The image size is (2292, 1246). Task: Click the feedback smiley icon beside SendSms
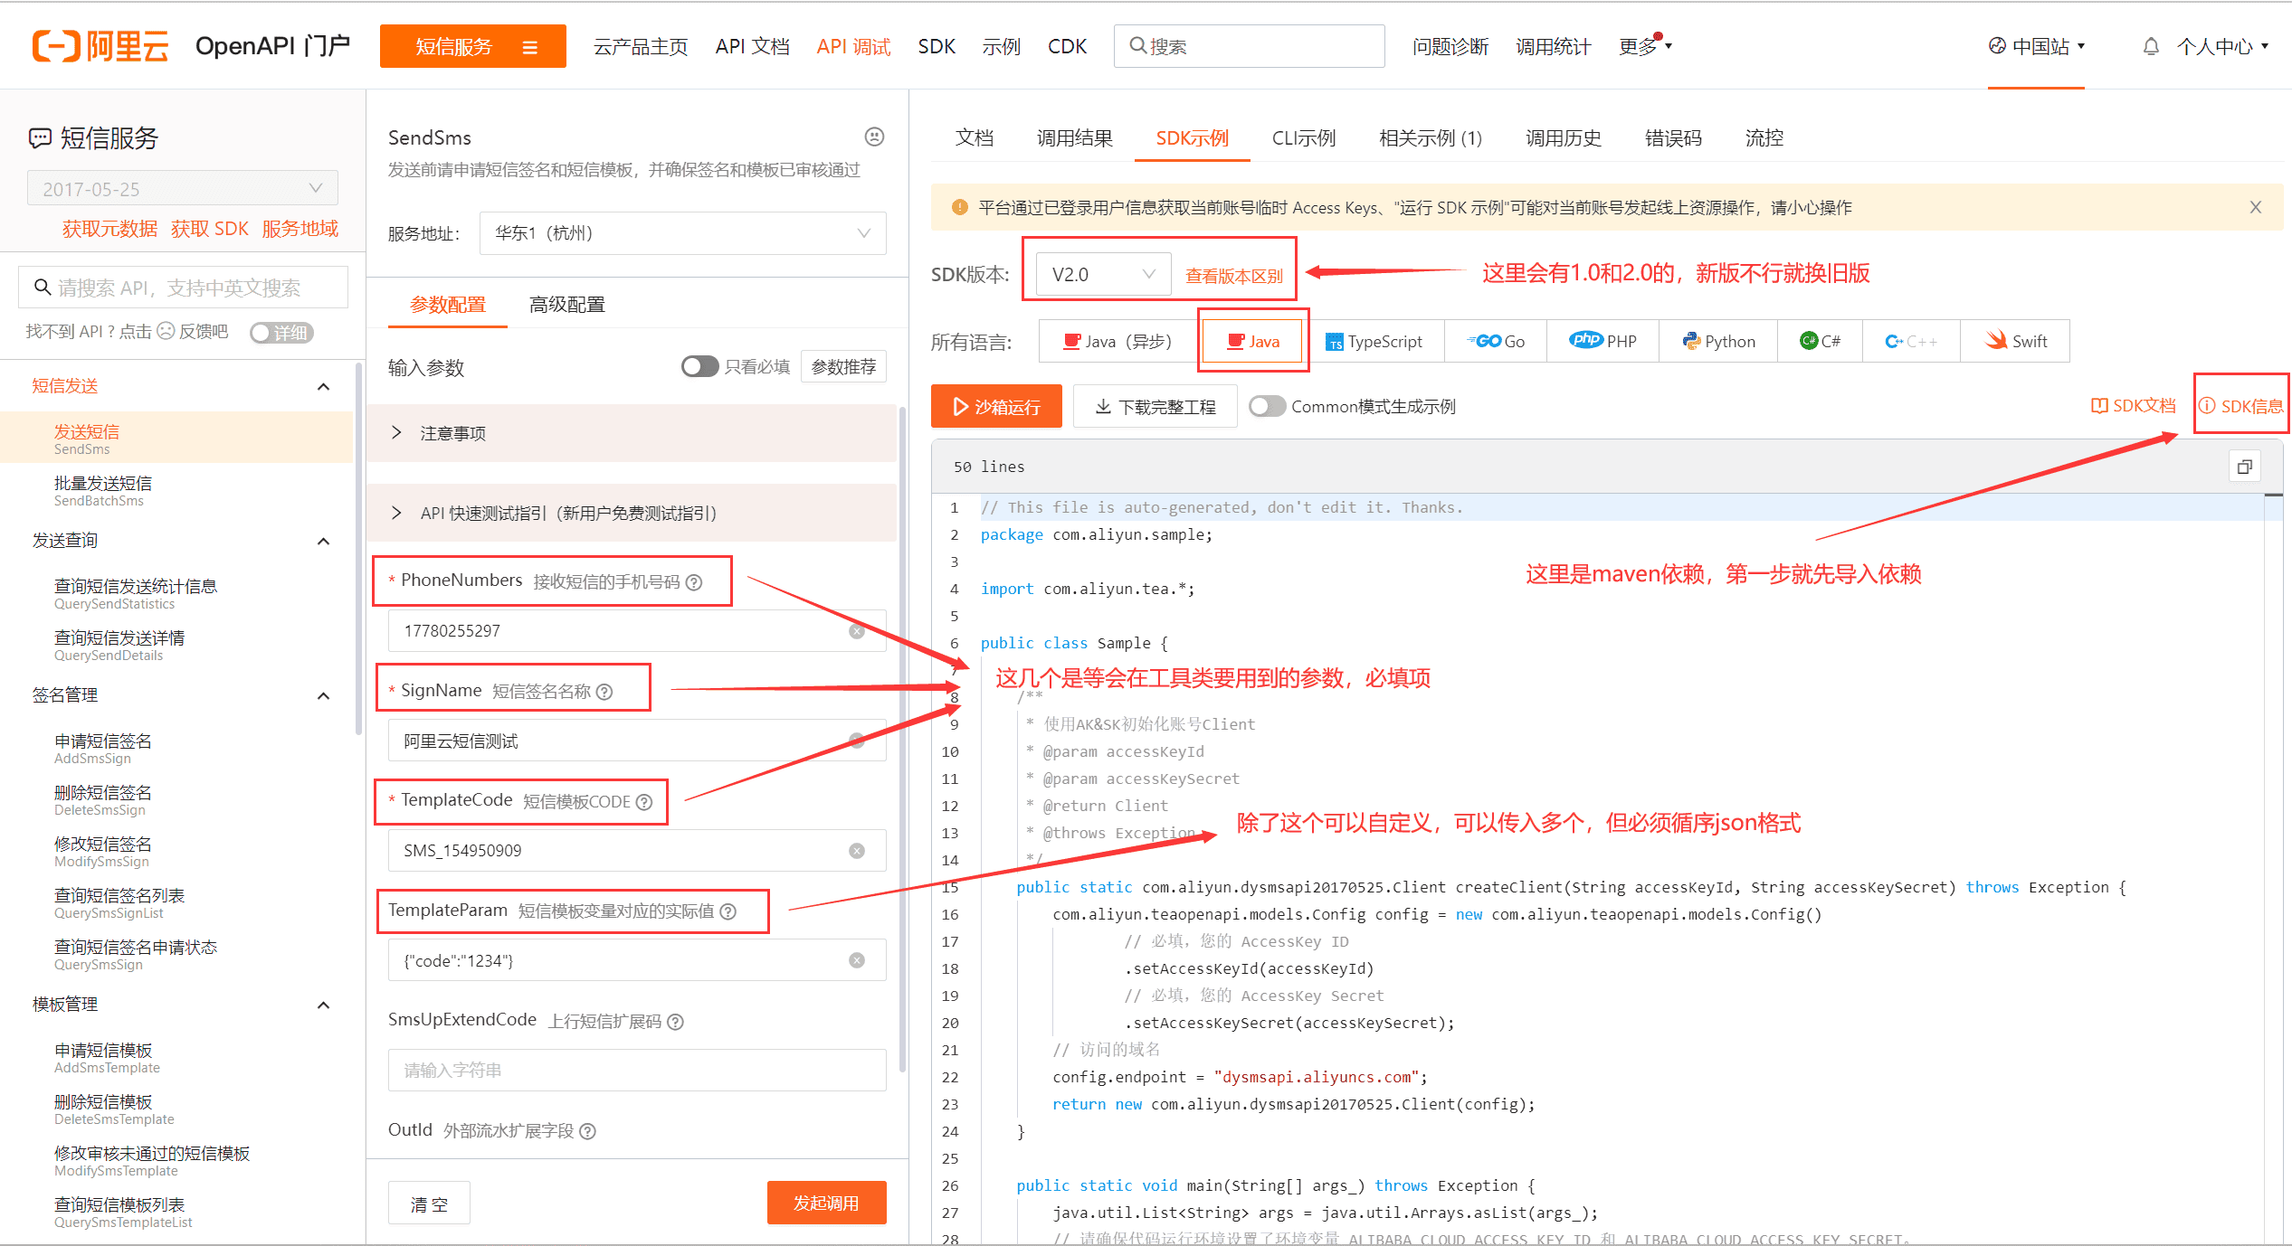[874, 137]
